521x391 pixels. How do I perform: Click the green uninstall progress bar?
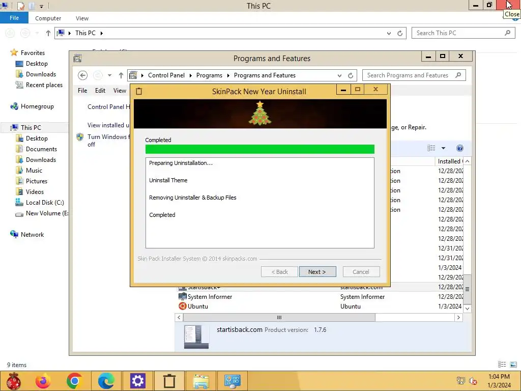(260, 149)
